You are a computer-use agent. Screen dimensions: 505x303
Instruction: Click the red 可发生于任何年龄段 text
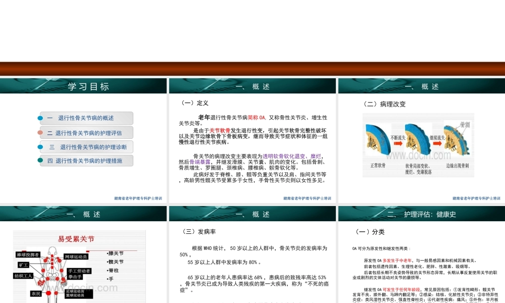401,290
